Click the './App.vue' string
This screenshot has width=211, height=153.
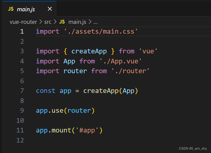click(121, 61)
